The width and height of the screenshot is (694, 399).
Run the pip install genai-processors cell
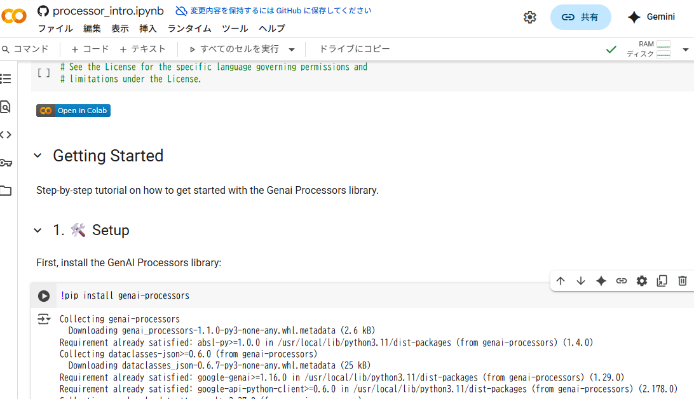click(x=43, y=296)
